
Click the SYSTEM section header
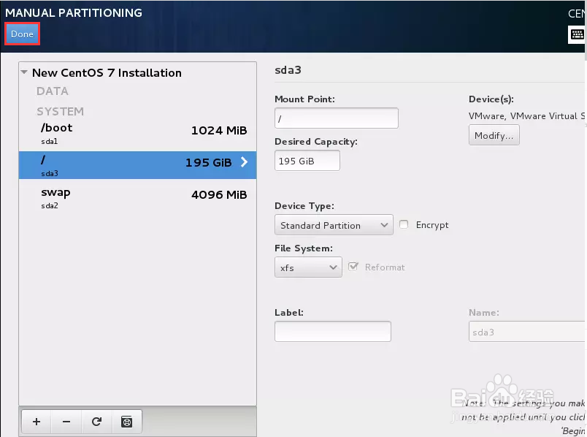point(60,111)
